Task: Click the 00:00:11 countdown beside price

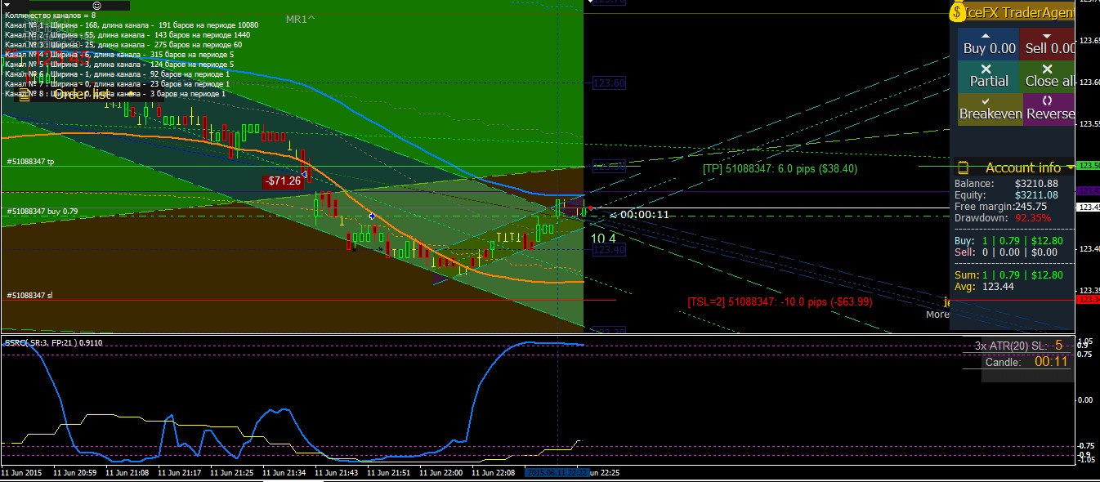Action: pyautogui.click(x=644, y=215)
